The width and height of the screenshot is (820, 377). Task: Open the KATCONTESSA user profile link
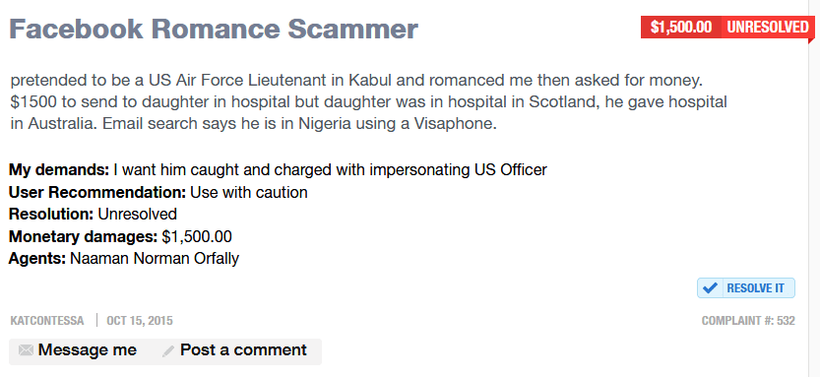point(47,321)
